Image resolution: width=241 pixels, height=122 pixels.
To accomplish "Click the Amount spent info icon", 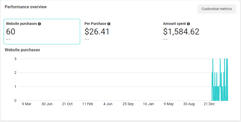I will (x=188, y=24).
